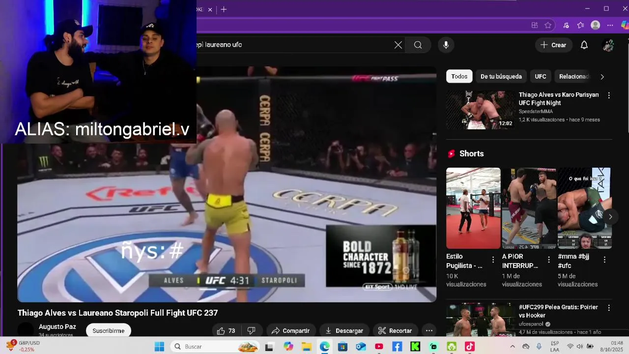Open the Estilo Pugilista short thumbnail
Image resolution: width=629 pixels, height=354 pixels.
(x=473, y=208)
